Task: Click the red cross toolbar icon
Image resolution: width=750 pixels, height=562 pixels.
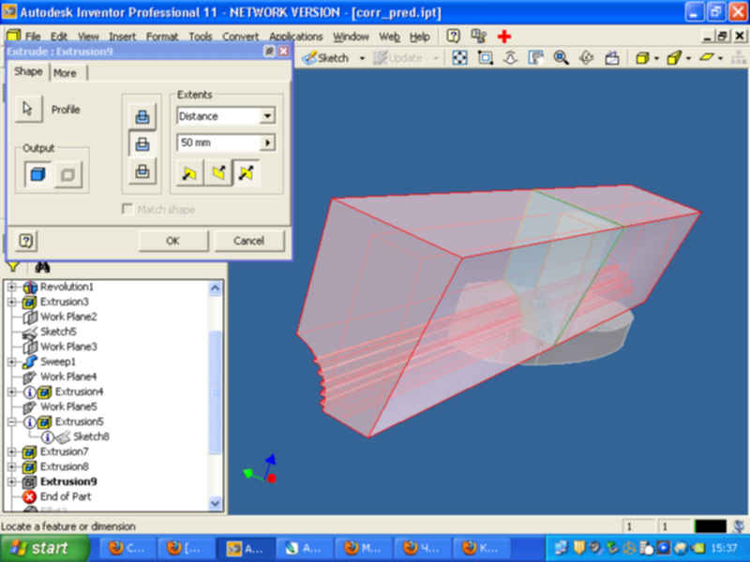Action: coord(504,37)
